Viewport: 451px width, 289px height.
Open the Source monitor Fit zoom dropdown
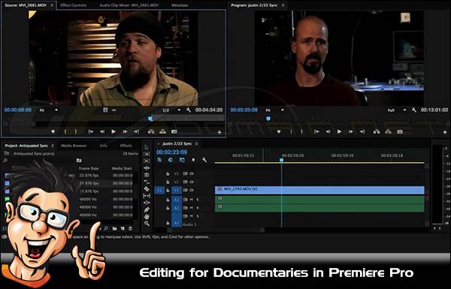point(49,110)
